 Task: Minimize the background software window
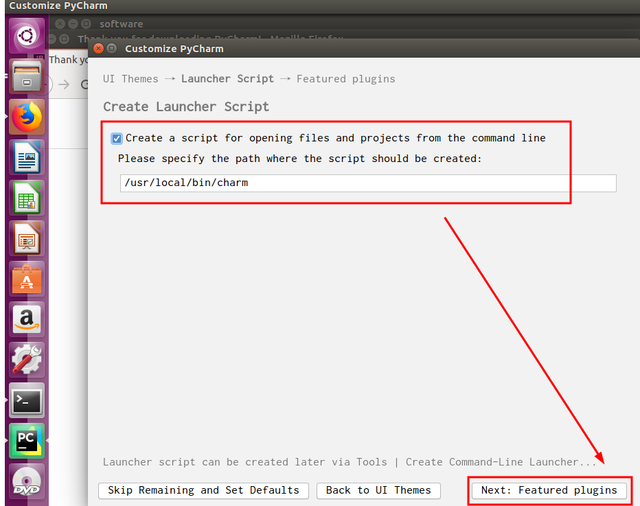[x=73, y=23]
